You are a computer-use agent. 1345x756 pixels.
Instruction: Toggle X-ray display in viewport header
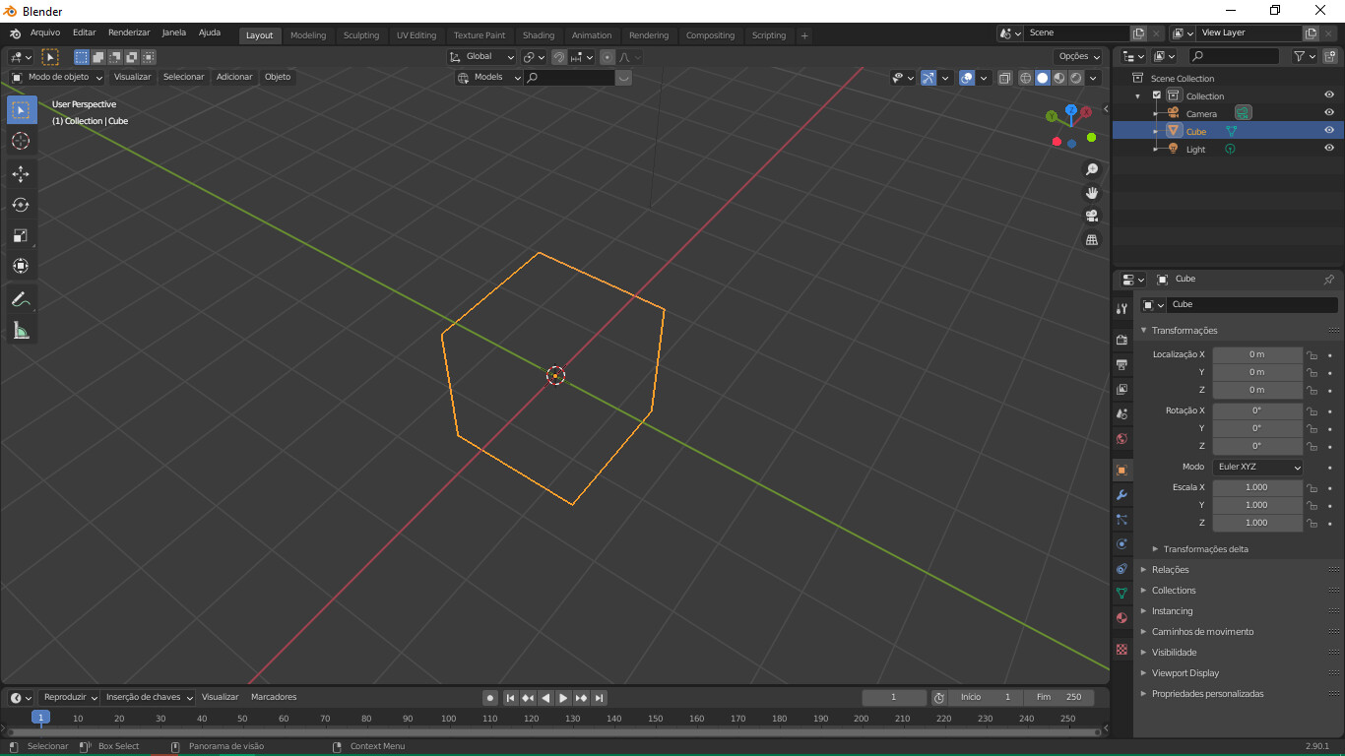[1004, 78]
